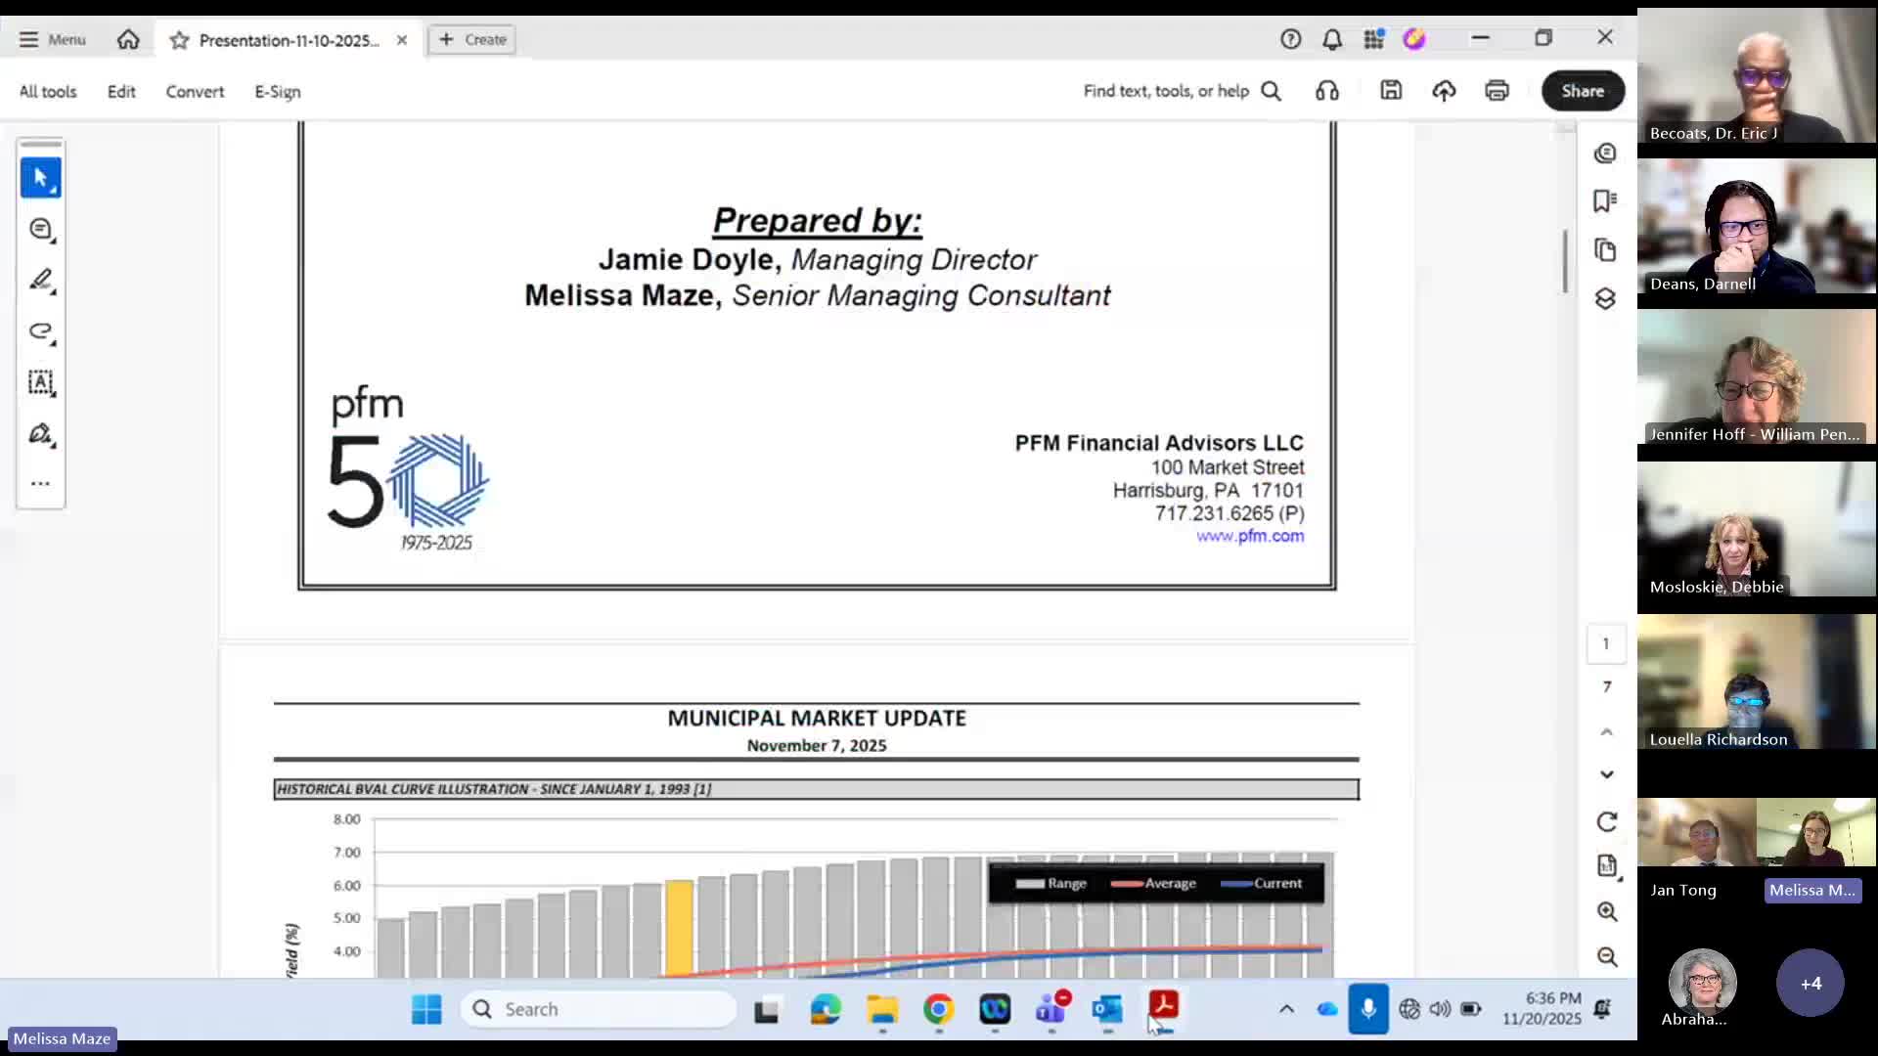Viewport: 1878px width, 1056px height.
Task: Click the Share button
Action: tap(1582, 91)
